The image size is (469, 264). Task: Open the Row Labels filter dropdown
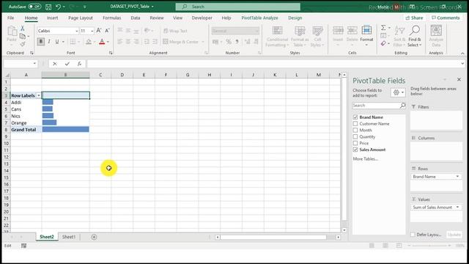point(39,95)
